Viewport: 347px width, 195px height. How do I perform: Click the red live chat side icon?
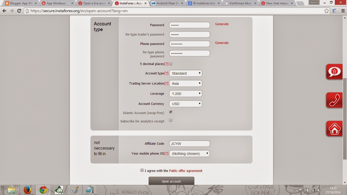[334, 72]
